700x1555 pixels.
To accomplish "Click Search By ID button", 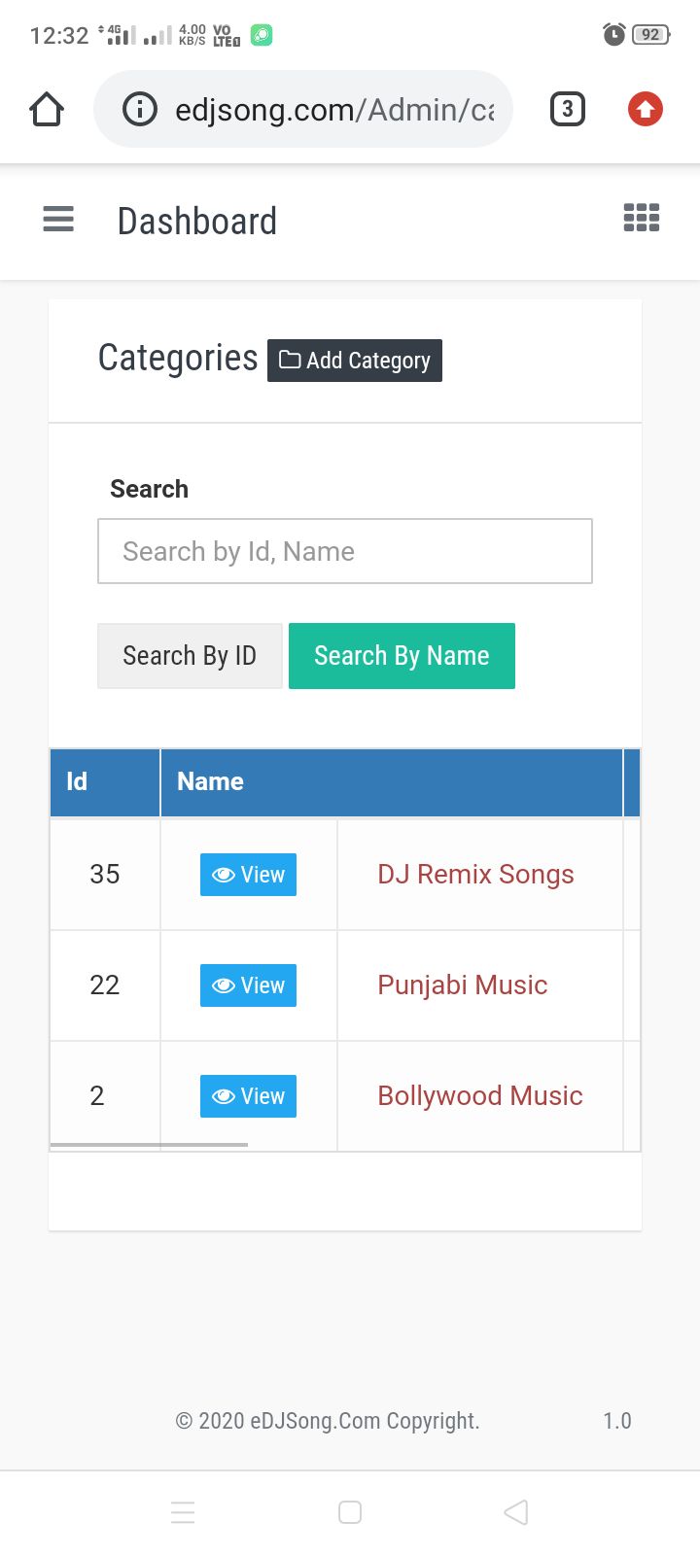I will point(190,656).
